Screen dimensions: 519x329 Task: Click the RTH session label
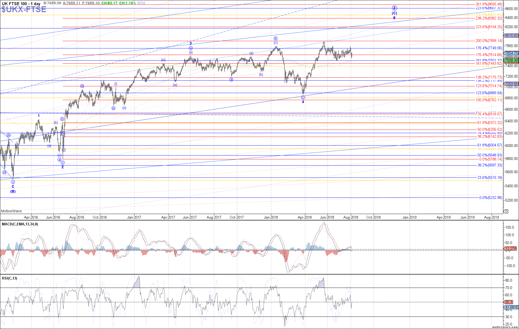tap(141, 3)
